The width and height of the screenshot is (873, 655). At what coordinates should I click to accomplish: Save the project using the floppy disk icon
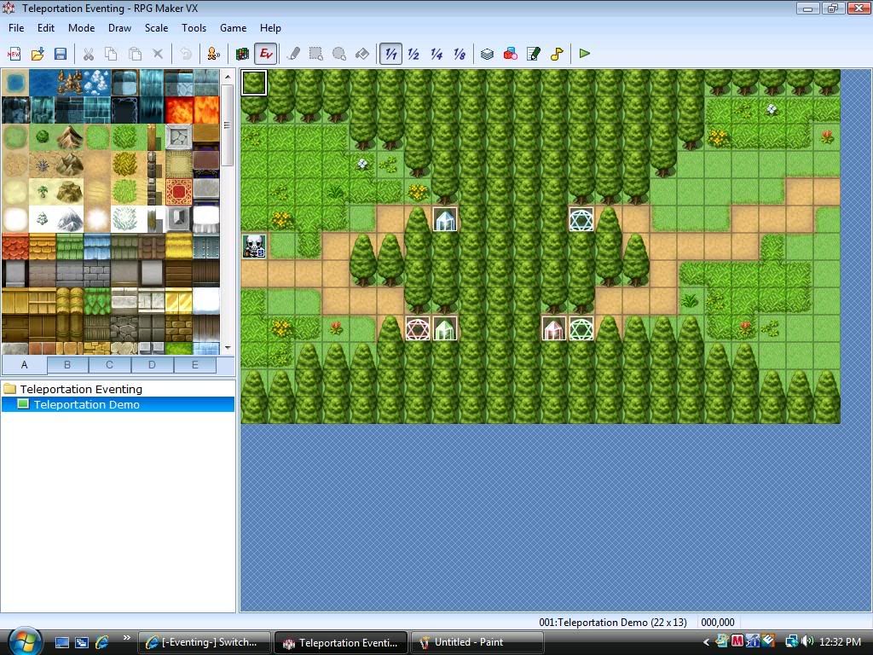pyautogui.click(x=61, y=54)
